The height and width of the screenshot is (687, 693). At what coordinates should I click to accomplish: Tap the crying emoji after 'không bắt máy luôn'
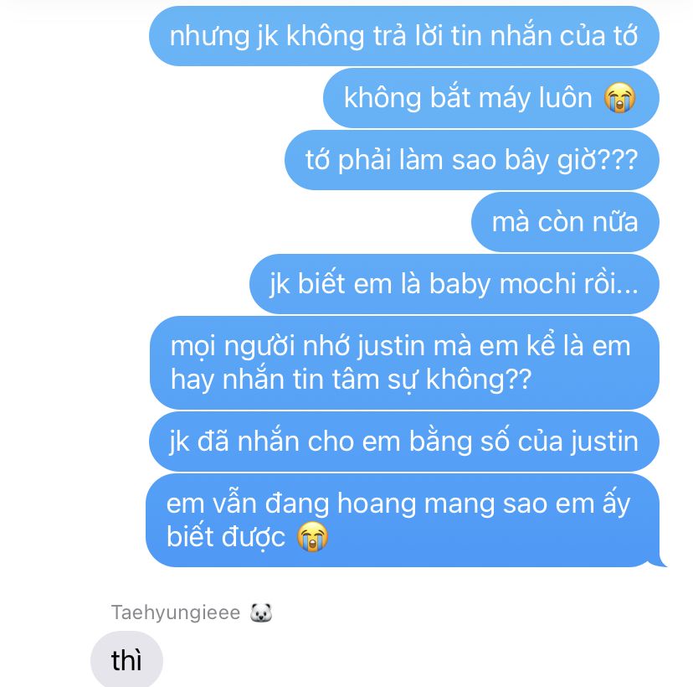[619, 98]
